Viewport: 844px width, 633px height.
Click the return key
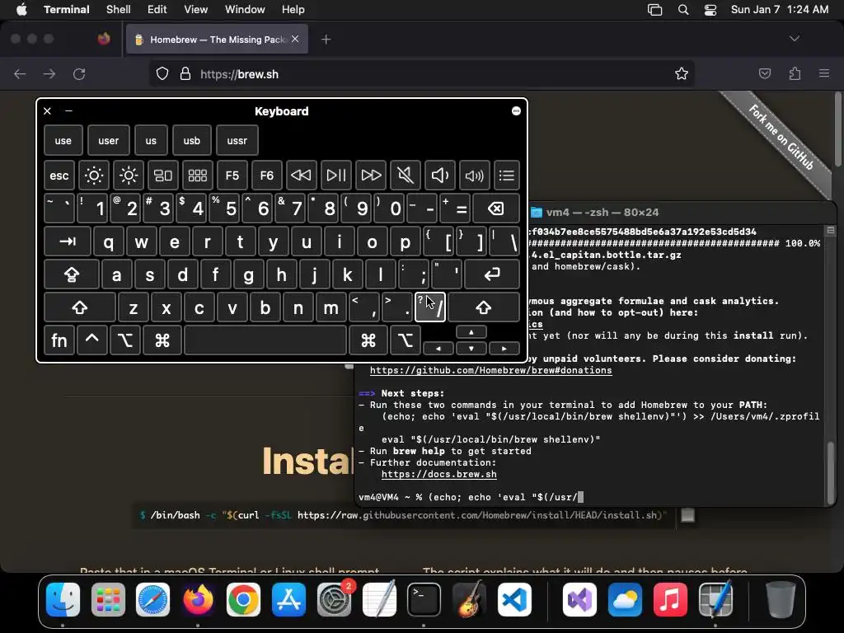point(492,274)
